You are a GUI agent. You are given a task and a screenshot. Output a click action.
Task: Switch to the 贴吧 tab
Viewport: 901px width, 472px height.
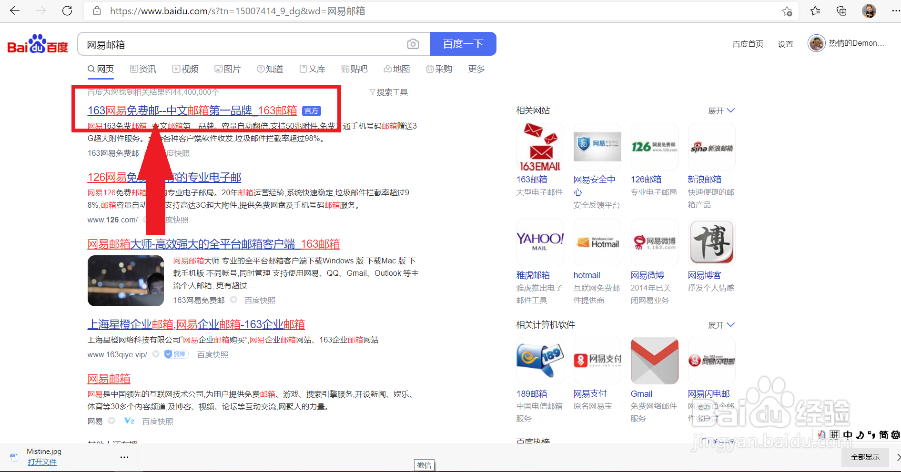tap(354, 69)
